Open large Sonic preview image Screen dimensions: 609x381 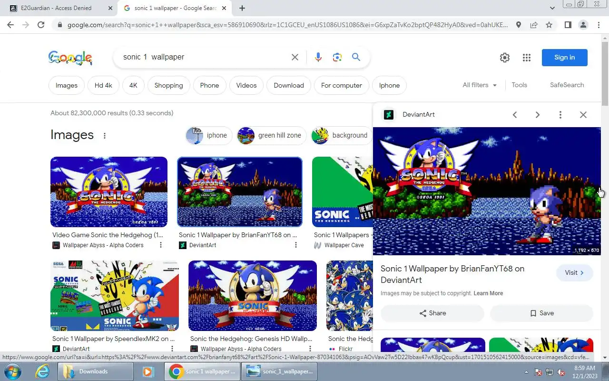(487, 191)
